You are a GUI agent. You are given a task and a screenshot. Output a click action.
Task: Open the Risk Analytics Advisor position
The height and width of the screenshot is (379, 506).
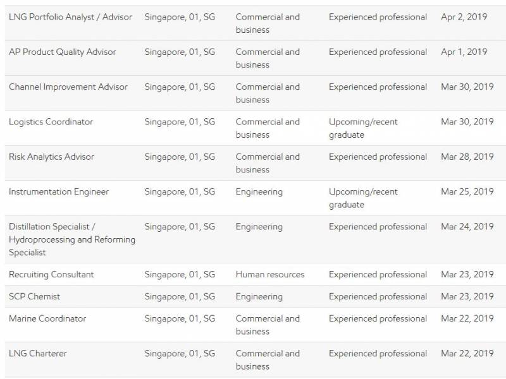coord(51,157)
